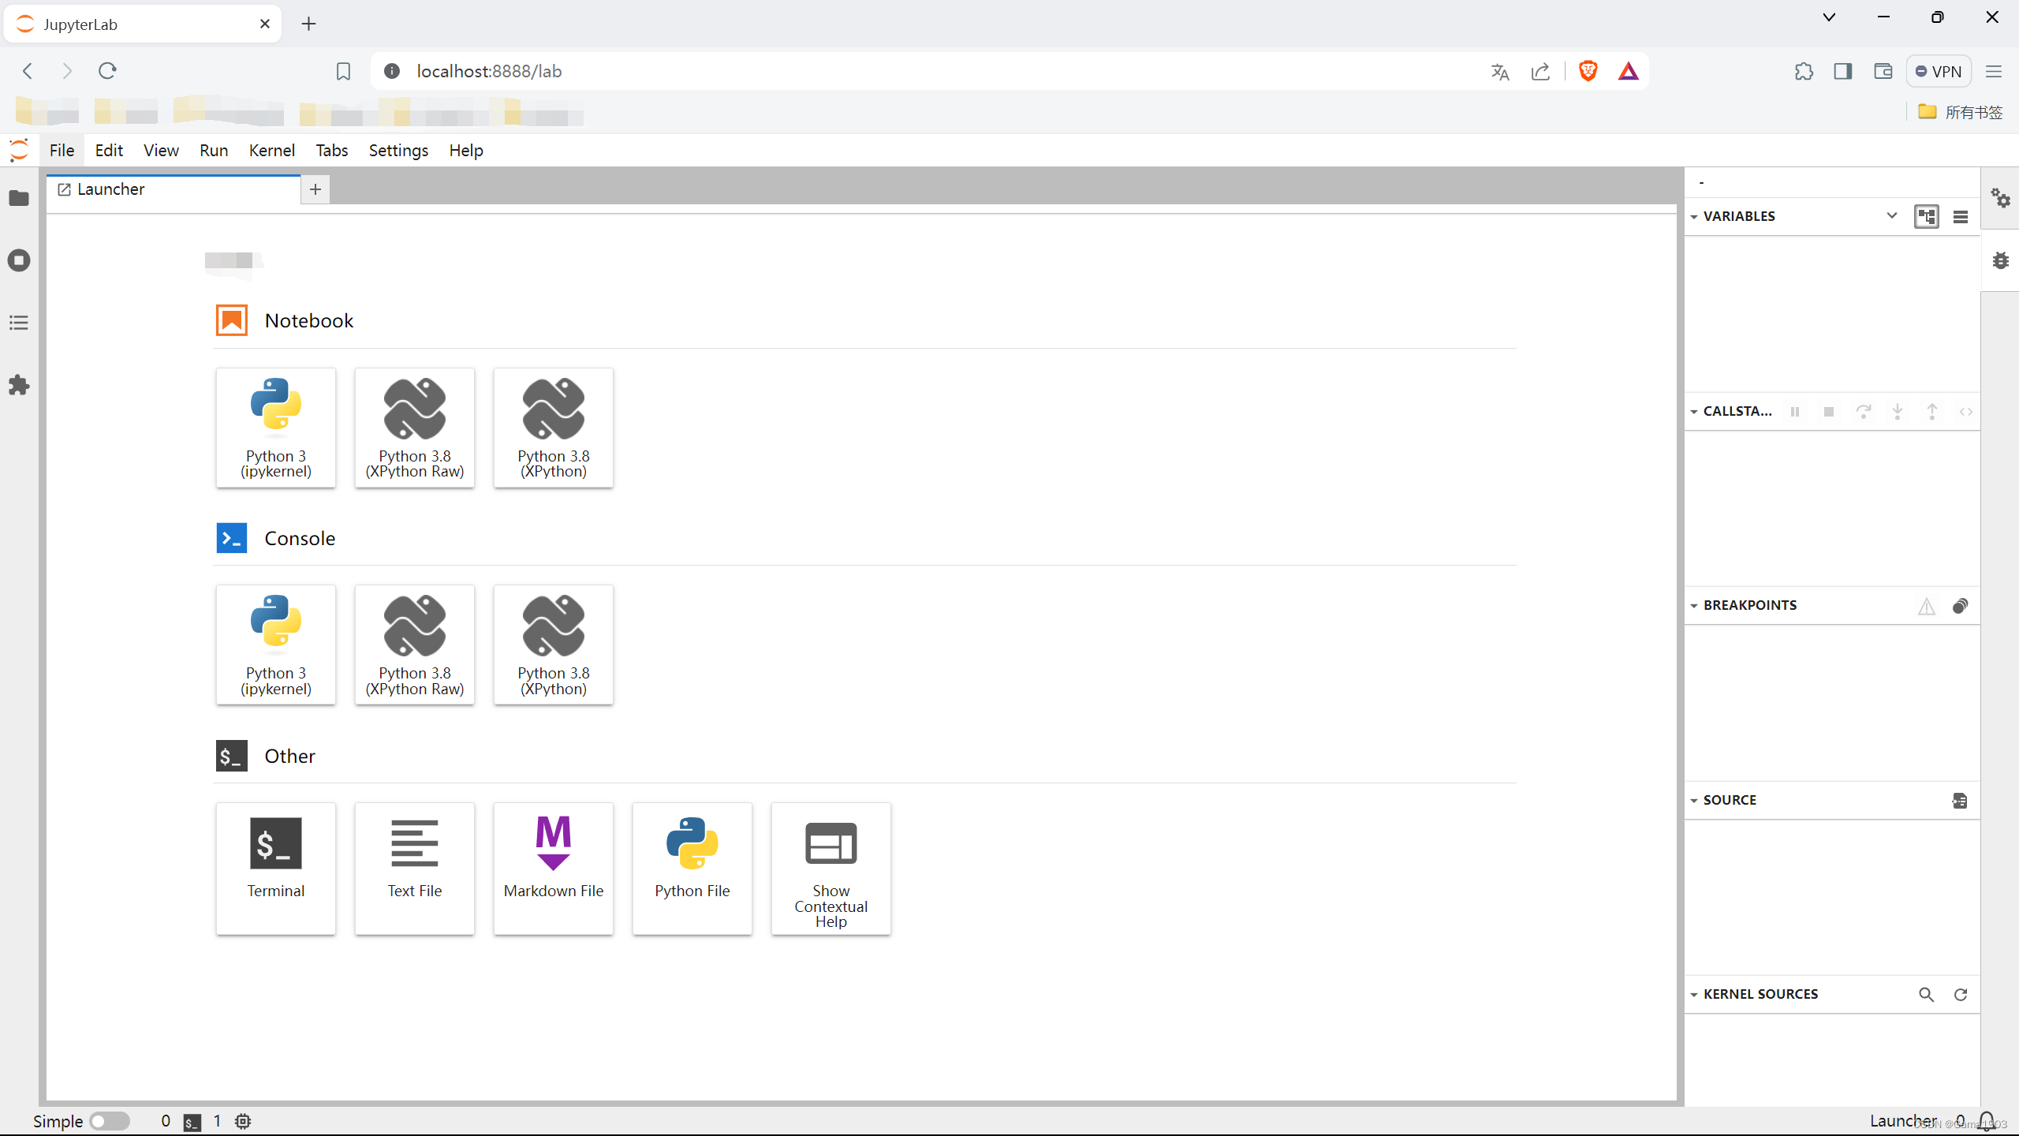Open the Settings menu

(398, 150)
